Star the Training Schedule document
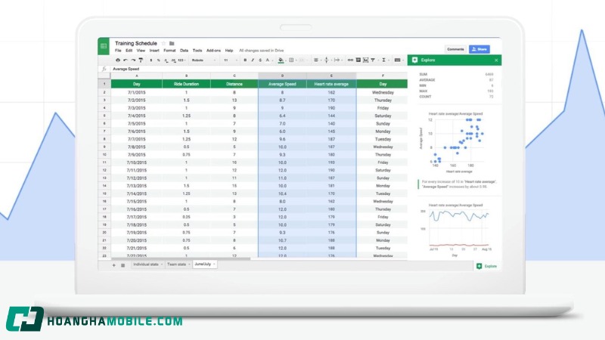The height and width of the screenshot is (340, 605). pyautogui.click(x=163, y=43)
